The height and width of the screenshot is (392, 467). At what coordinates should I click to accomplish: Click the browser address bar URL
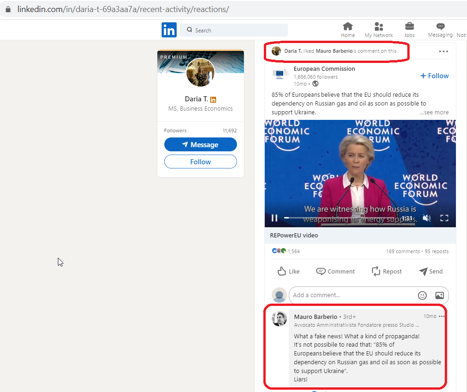[x=123, y=9]
